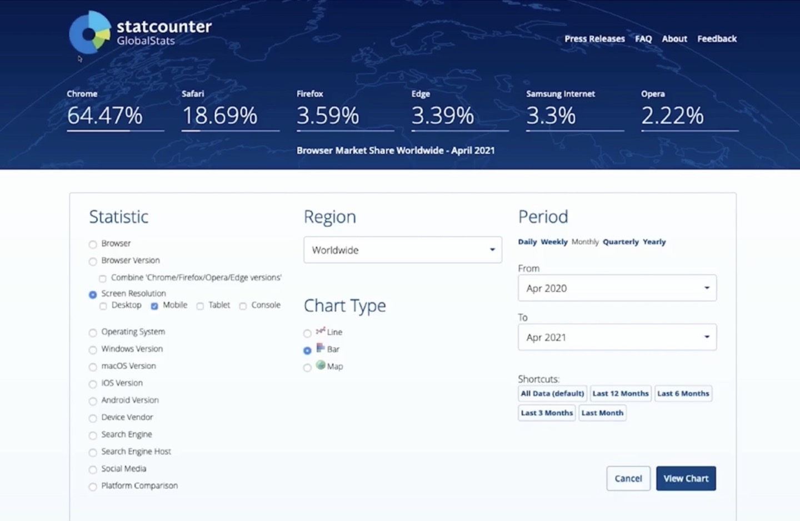Screen dimensions: 800x521
Task: Click the All Data (default) shortcut
Action: 552,393
